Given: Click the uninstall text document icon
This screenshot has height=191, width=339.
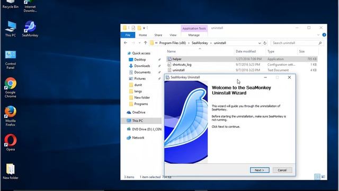Looking at the screenshot, I should [x=169, y=70].
